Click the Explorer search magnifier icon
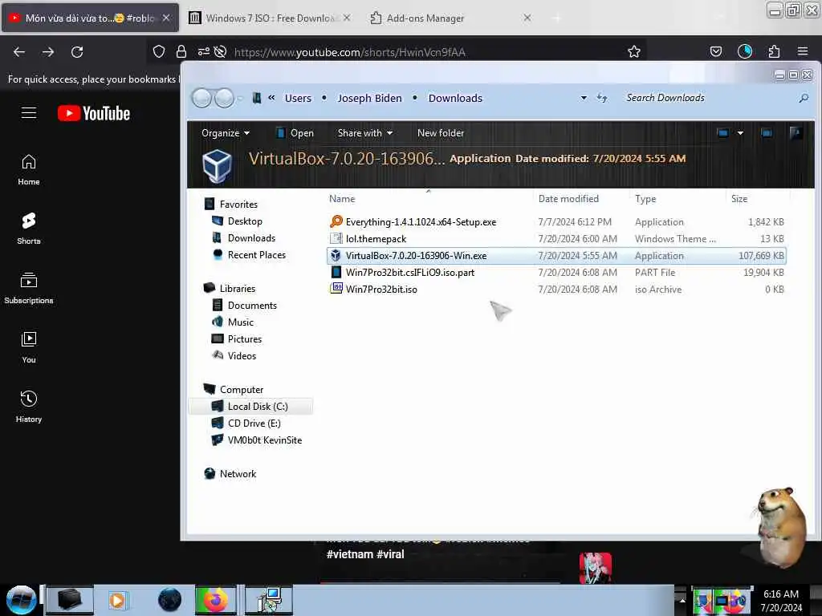This screenshot has height=616, width=822. (x=803, y=98)
